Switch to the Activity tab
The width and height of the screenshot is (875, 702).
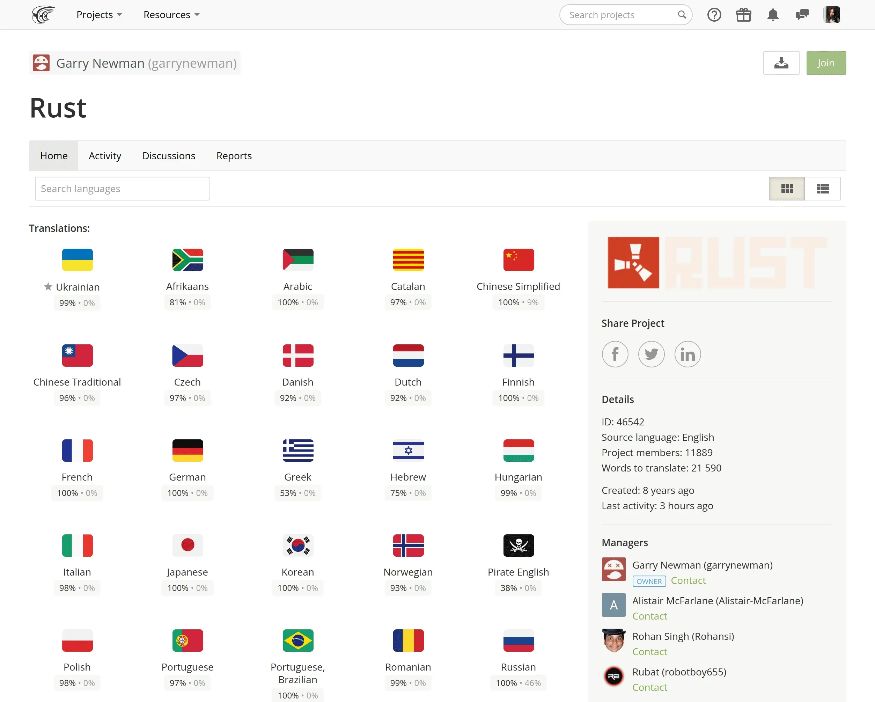click(105, 156)
